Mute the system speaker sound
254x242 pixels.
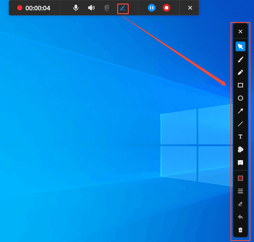pyautogui.click(x=91, y=8)
